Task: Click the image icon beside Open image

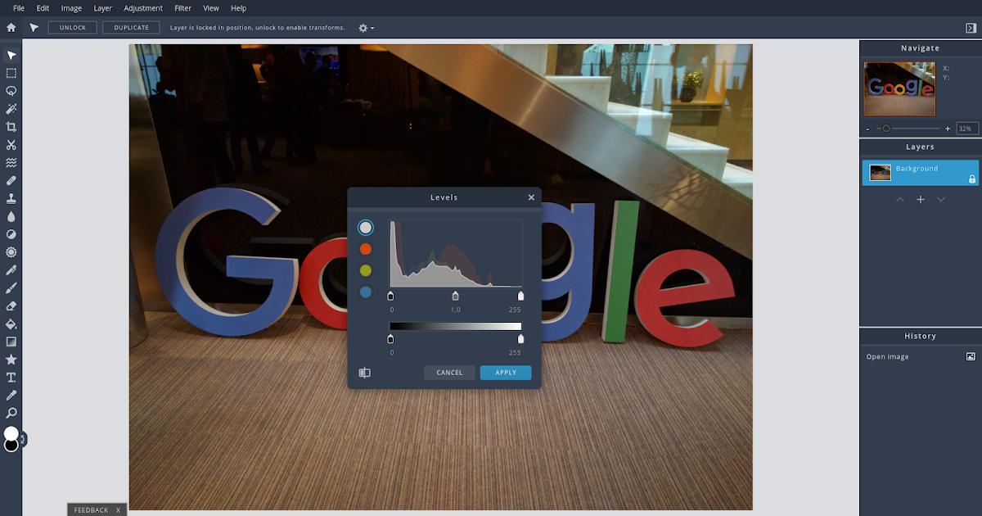Action: 971,356
